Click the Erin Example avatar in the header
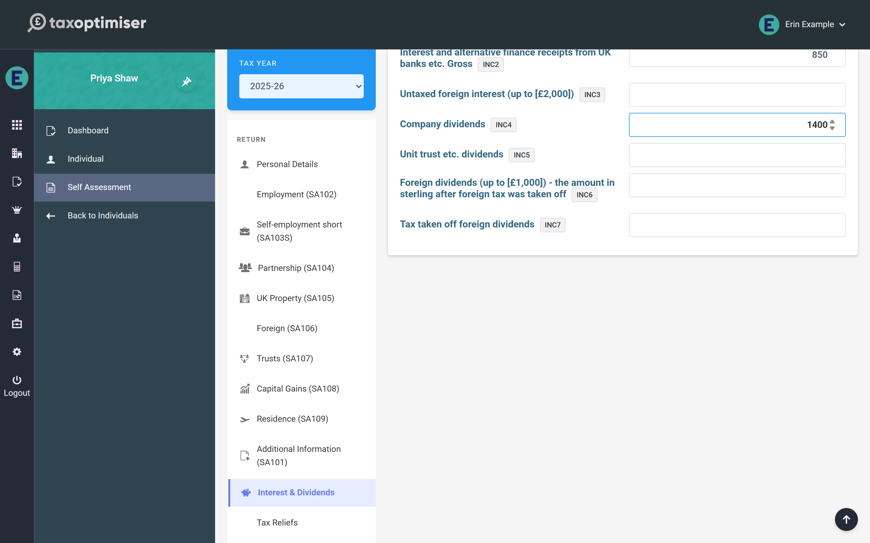870x543 pixels. point(768,24)
